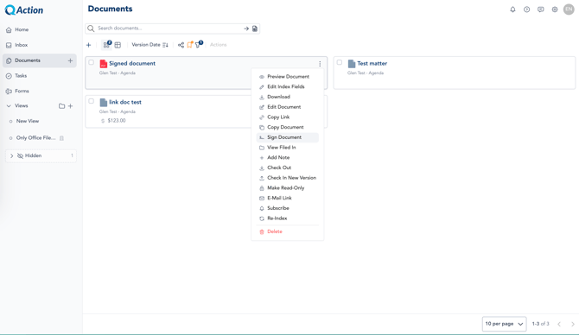
Task: Choose Preview Document from the menu
Action: pos(287,77)
